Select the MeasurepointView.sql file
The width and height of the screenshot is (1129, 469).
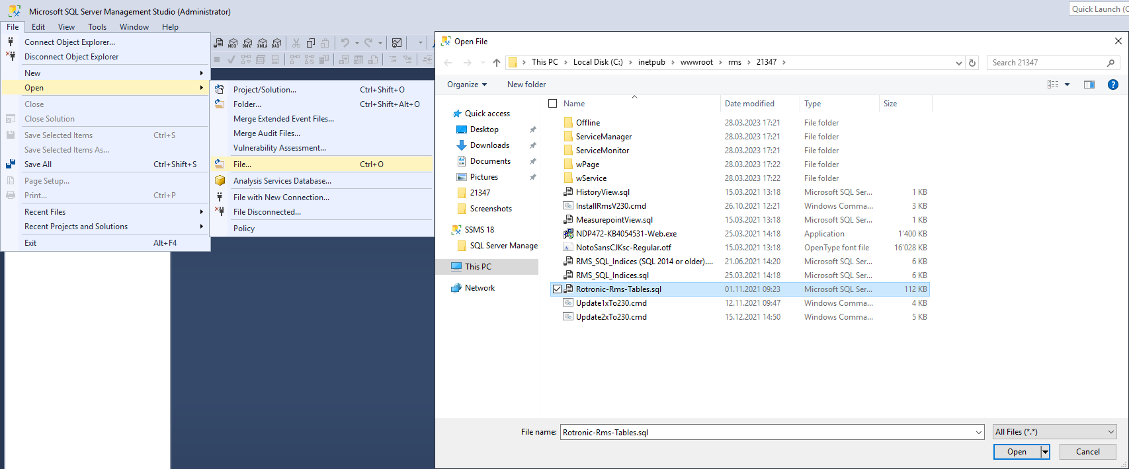click(x=614, y=220)
